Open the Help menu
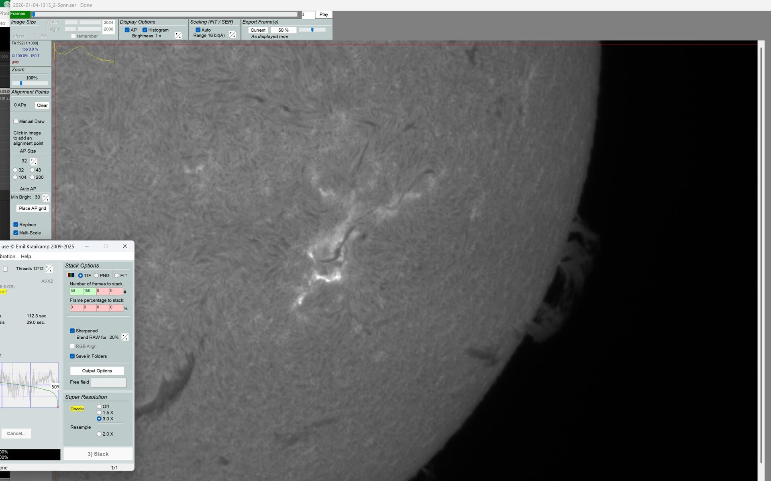 (26, 257)
